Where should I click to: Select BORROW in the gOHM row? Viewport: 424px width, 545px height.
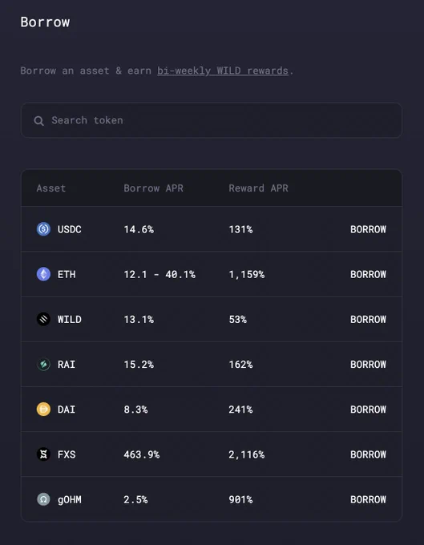click(x=368, y=499)
